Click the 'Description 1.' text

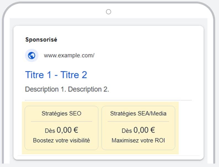click(x=46, y=89)
